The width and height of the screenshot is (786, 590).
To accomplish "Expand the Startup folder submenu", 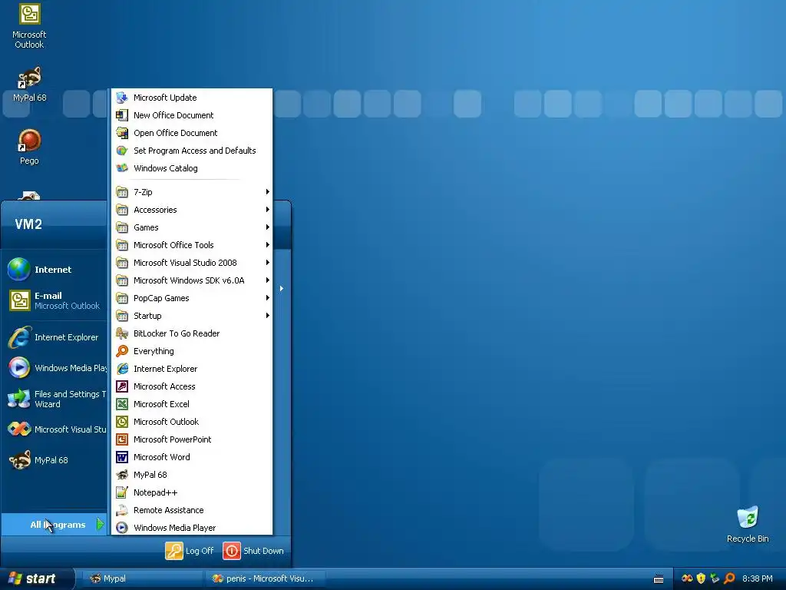I will (x=191, y=316).
